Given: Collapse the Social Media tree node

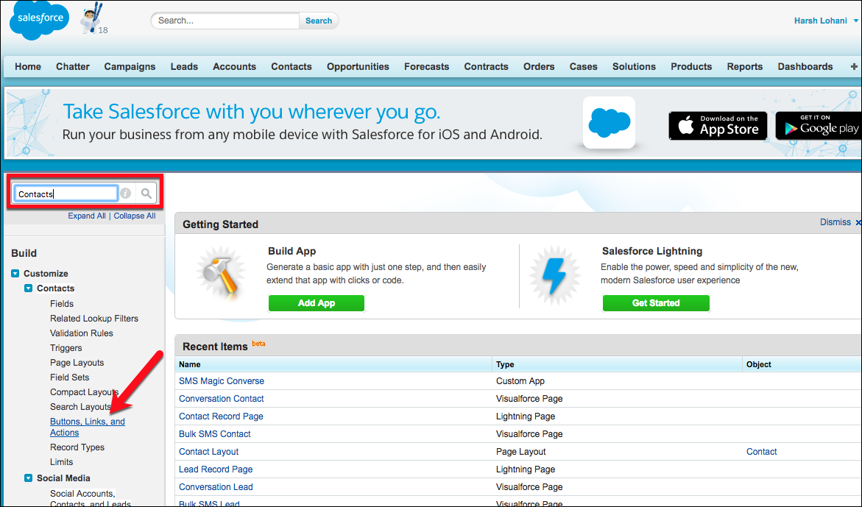Looking at the screenshot, I should (x=29, y=478).
